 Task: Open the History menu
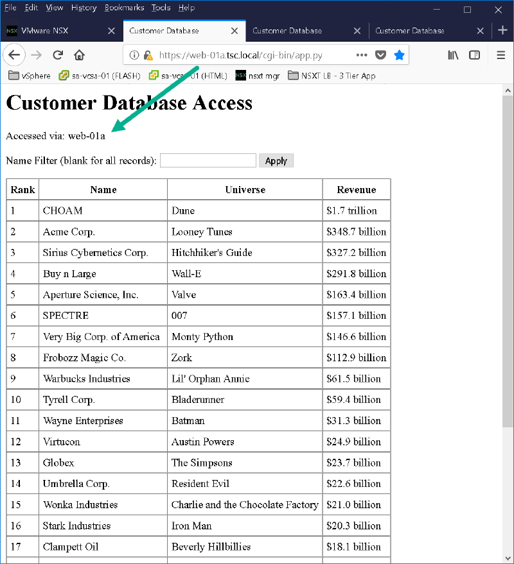click(84, 8)
